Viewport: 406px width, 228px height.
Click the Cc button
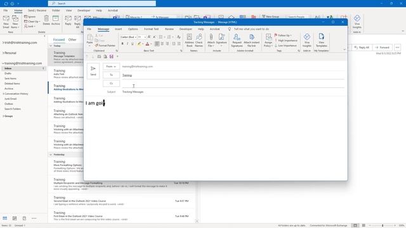click(x=112, y=83)
